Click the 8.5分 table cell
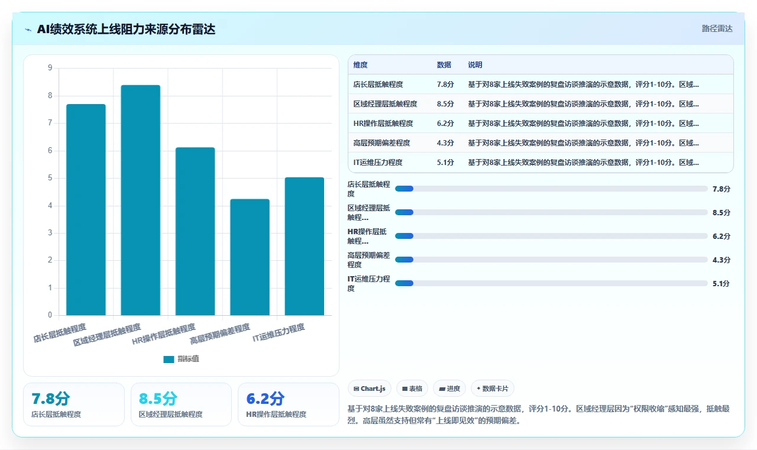The image size is (757, 450). 445,104
